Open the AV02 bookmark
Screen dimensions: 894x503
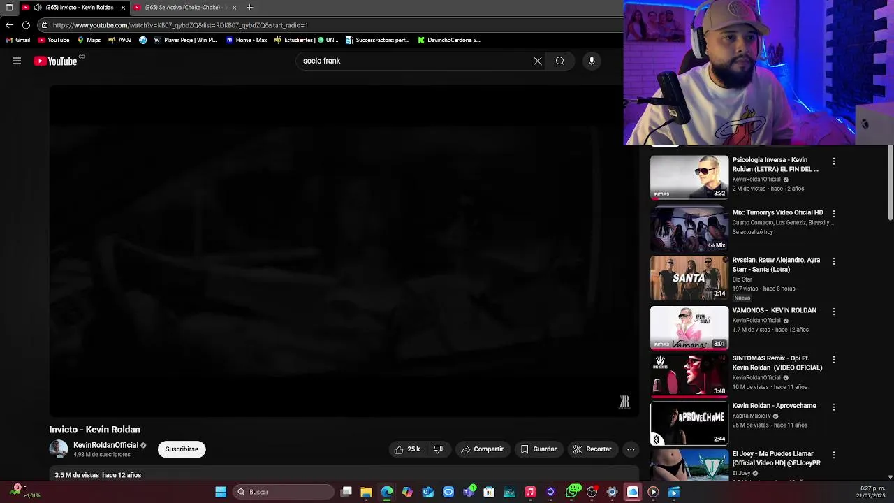tap(120, 40)
